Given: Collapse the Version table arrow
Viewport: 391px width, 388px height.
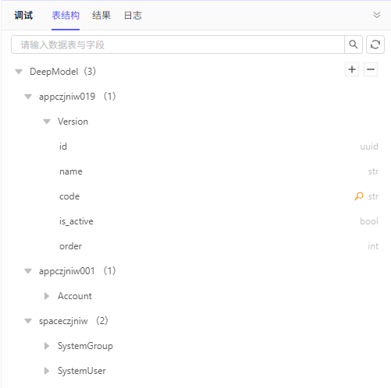Looking at the screenshot, I should pyautogui.click(x=47, y=122).
